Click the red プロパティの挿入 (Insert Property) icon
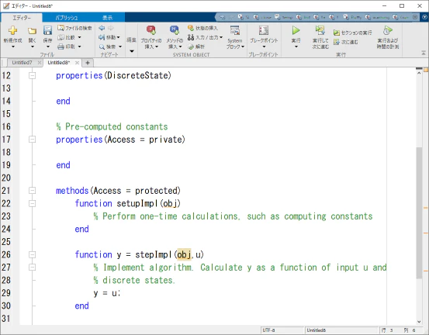This screenshot has height=335, width=429. click(x=151, y=30)
